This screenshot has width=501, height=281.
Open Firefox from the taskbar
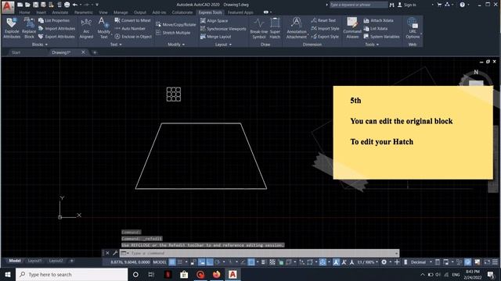tap(216, 274)
